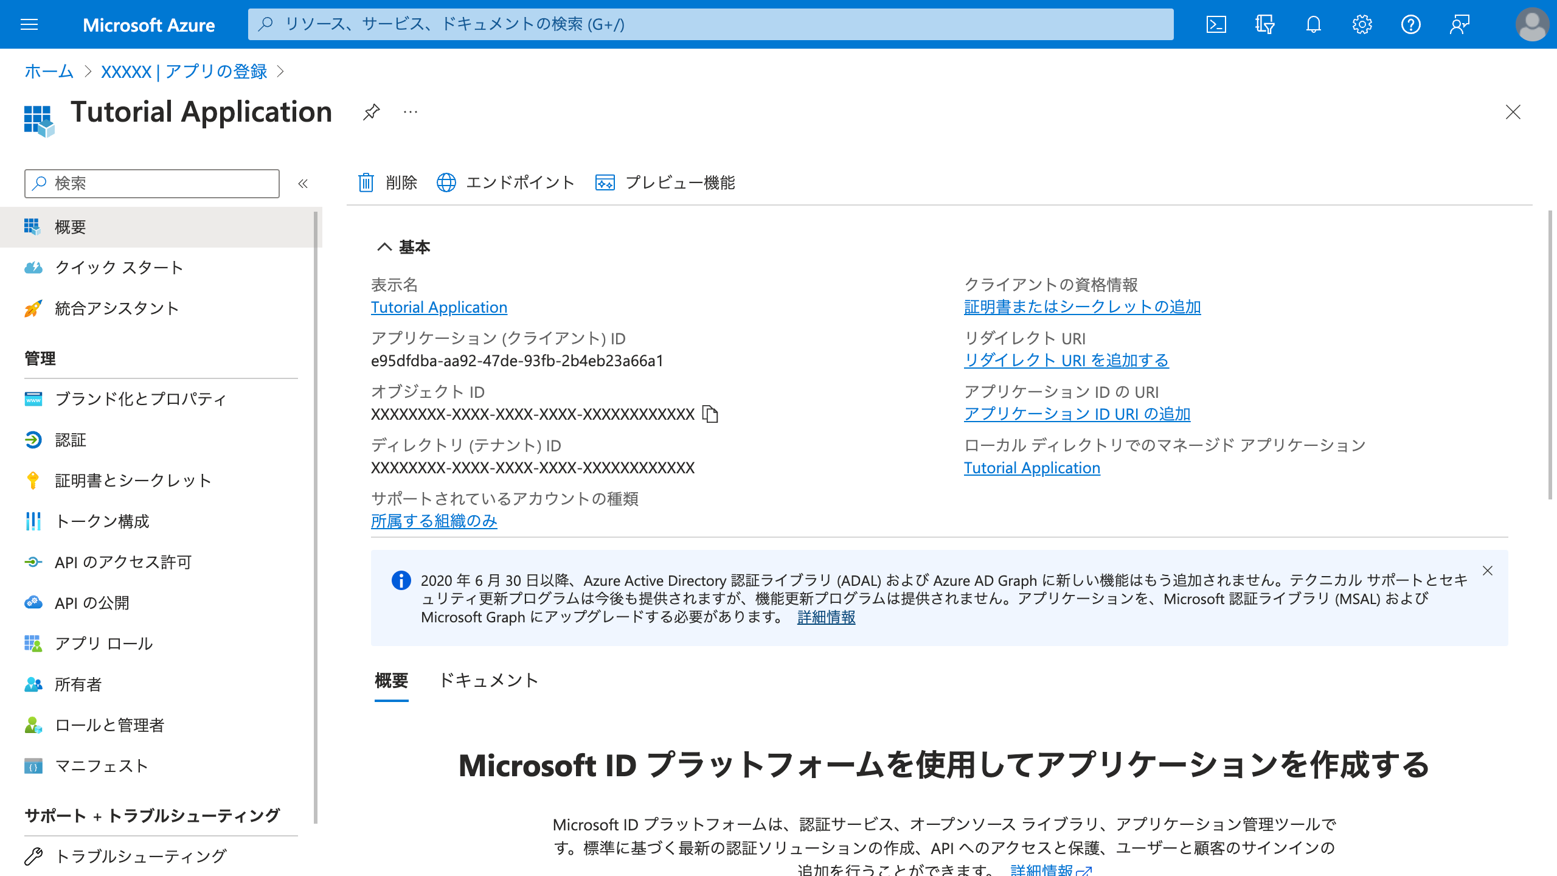Copy the Object ID value
Viewport: 1557px width, 876px height.
coord(710,414)
